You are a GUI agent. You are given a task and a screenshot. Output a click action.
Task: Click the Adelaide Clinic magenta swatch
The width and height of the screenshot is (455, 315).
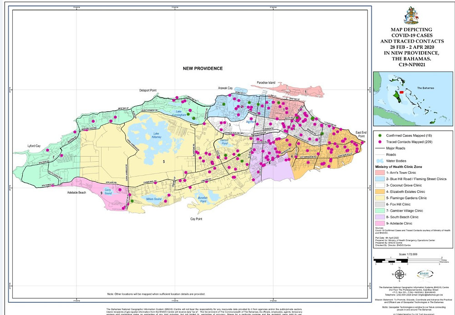pos(379,223)
